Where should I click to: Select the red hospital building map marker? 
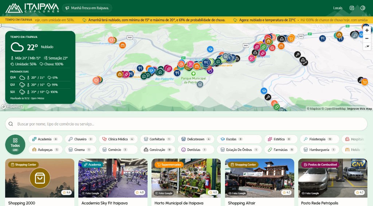pyautogui.click(x=272, y=48)
